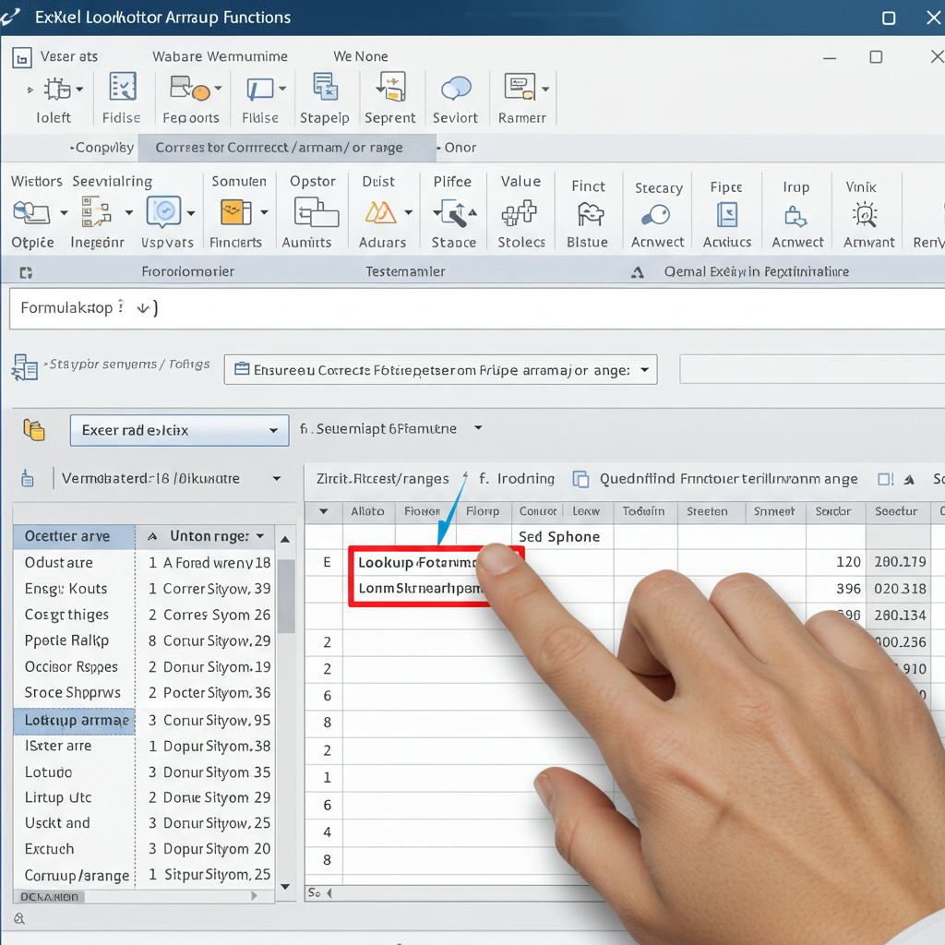Click the Frororiomorier section label
Viewport: 945px width, 945px height.
188,272
